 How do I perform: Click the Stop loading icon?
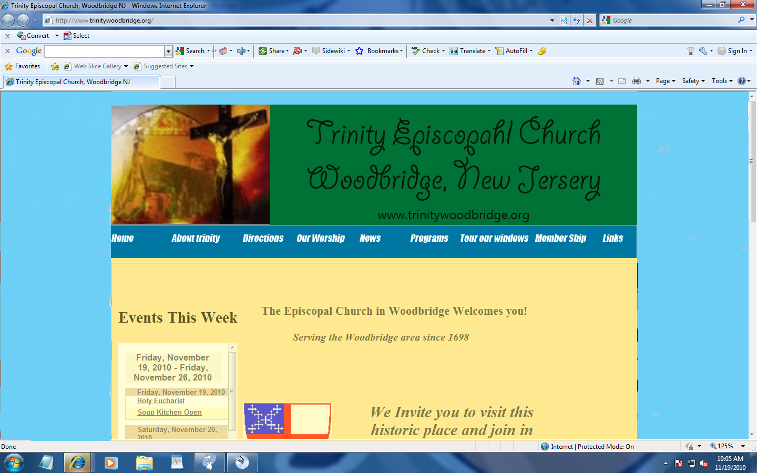590,20
